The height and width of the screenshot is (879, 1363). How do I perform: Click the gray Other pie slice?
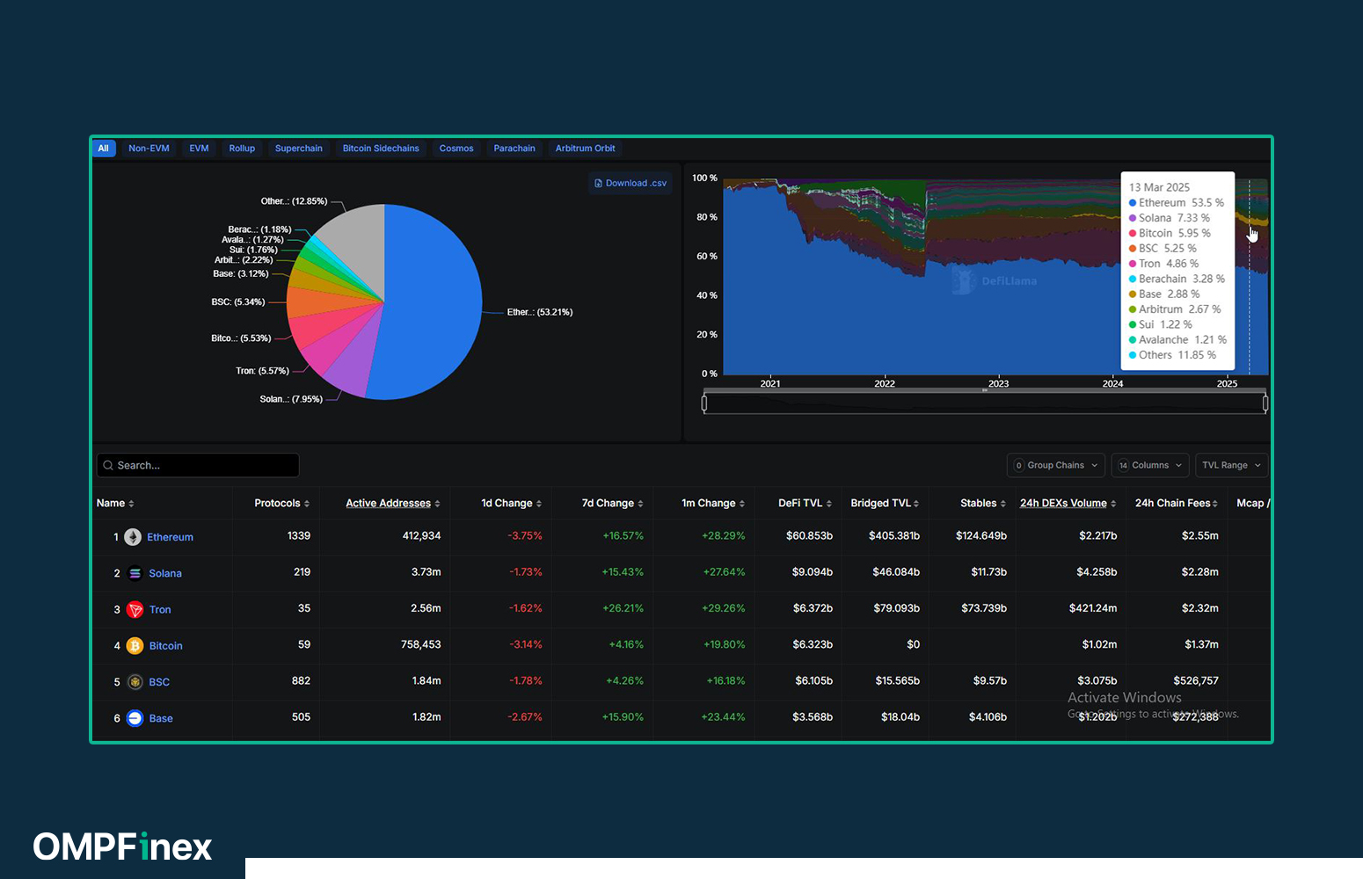[x=356, y=242]
